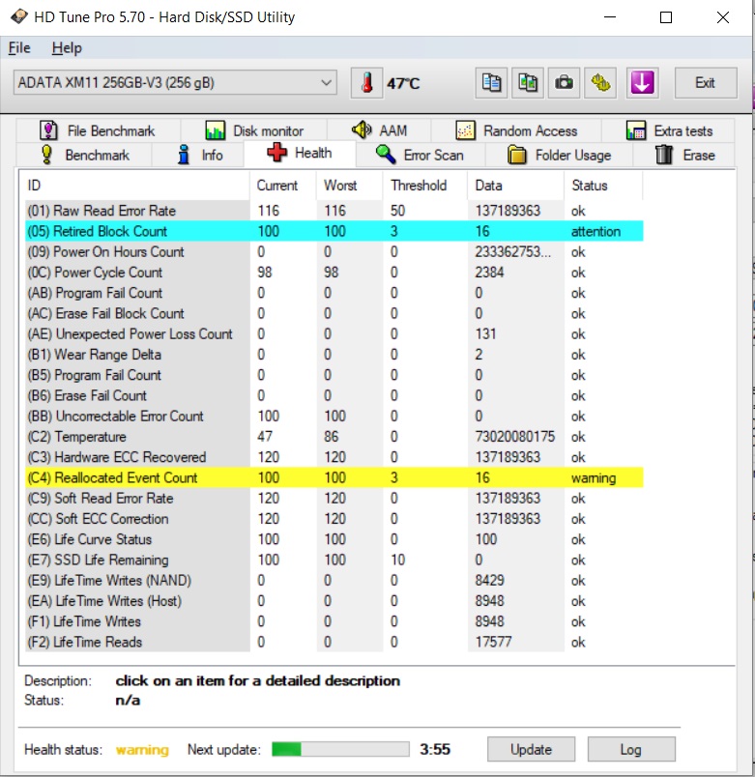Open the File menu
This screenshot has width=755, height=777.
coord(19,48)
